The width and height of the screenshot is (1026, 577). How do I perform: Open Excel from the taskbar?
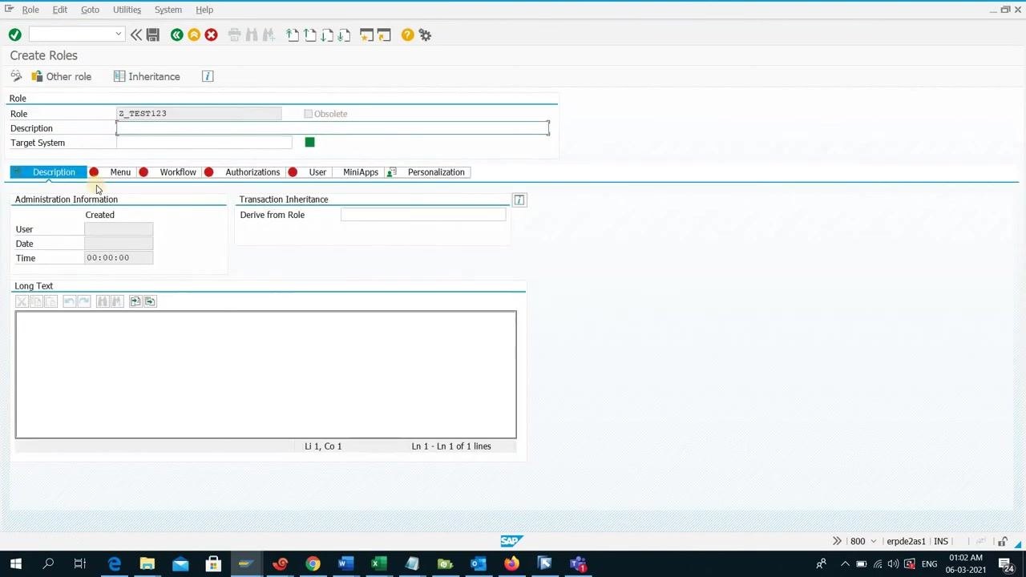[379, 564]
